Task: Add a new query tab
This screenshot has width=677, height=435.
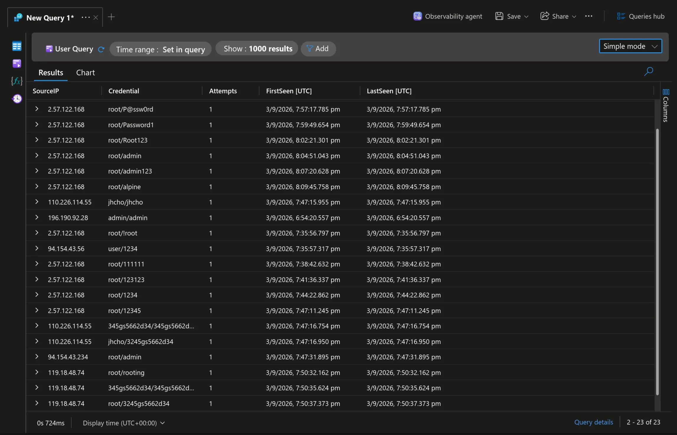Action: [111, 17]
